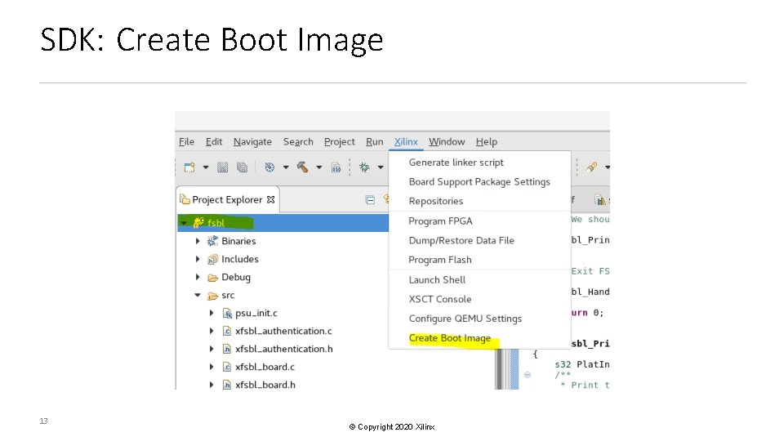Expand the xfsbl_board.c node

pos(212,367)
